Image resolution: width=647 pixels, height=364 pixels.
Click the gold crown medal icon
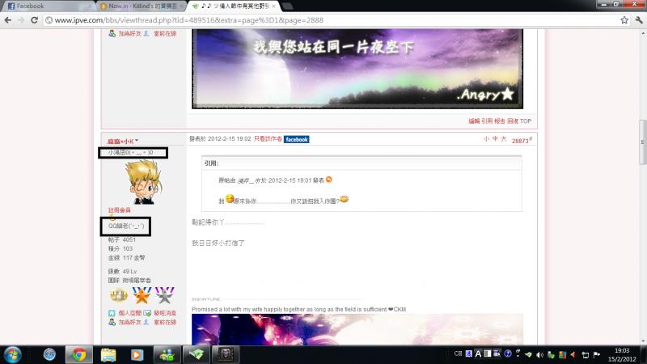pyautogui.click(x=118, y=295)
